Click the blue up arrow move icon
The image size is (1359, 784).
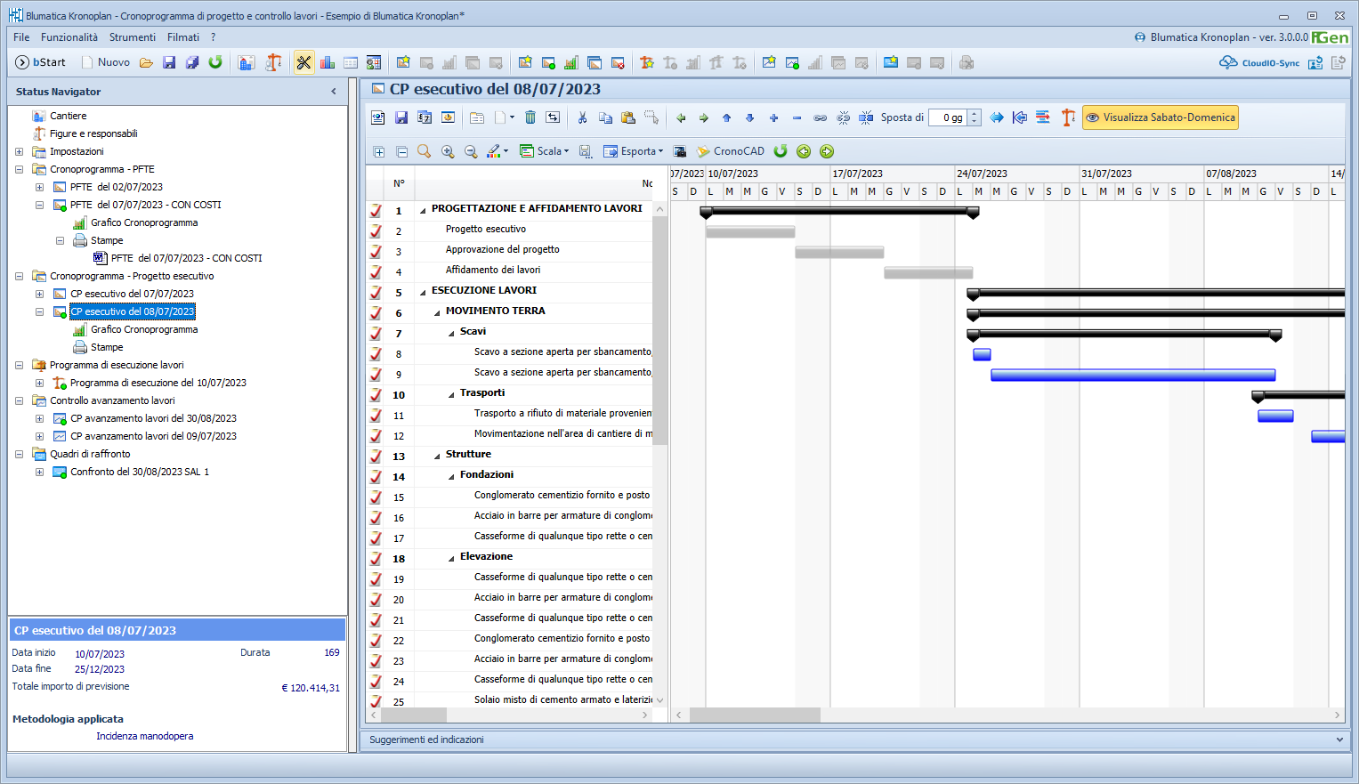(727, 117)
